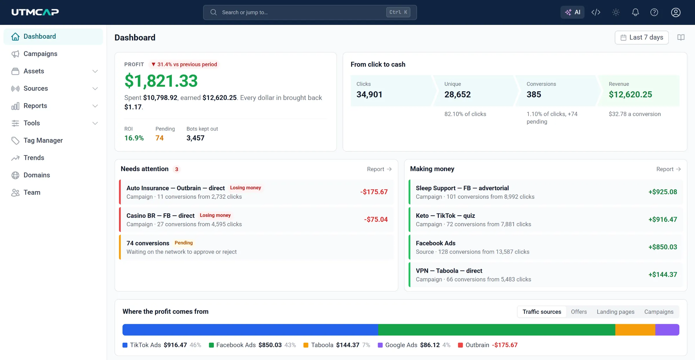Click the Tools sliders icon
The width and height of the screenshot is (695, 360).
pyautogui.click(x=15, y=123)
